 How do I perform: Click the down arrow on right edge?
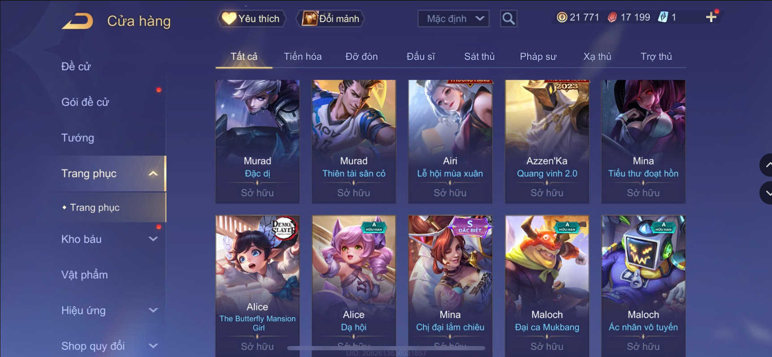tap(766, 193)
